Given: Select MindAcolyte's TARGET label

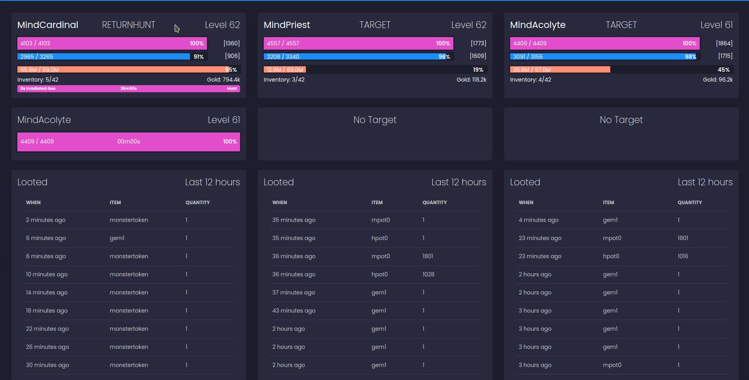Looking at the screenshot, I should [x=621, y=25].
